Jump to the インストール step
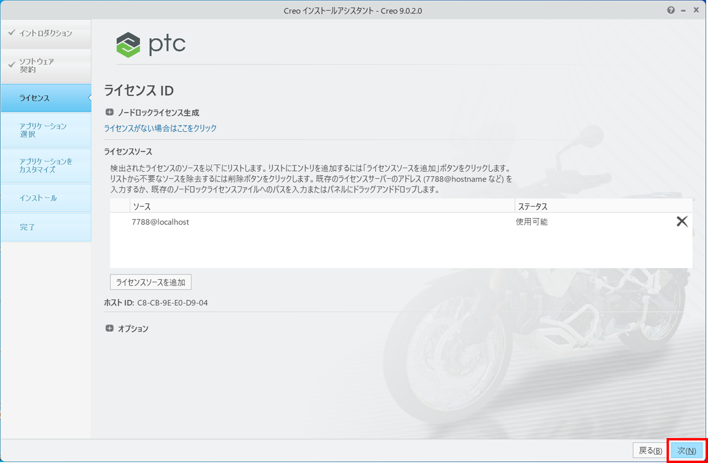 [x=46, y=198]
